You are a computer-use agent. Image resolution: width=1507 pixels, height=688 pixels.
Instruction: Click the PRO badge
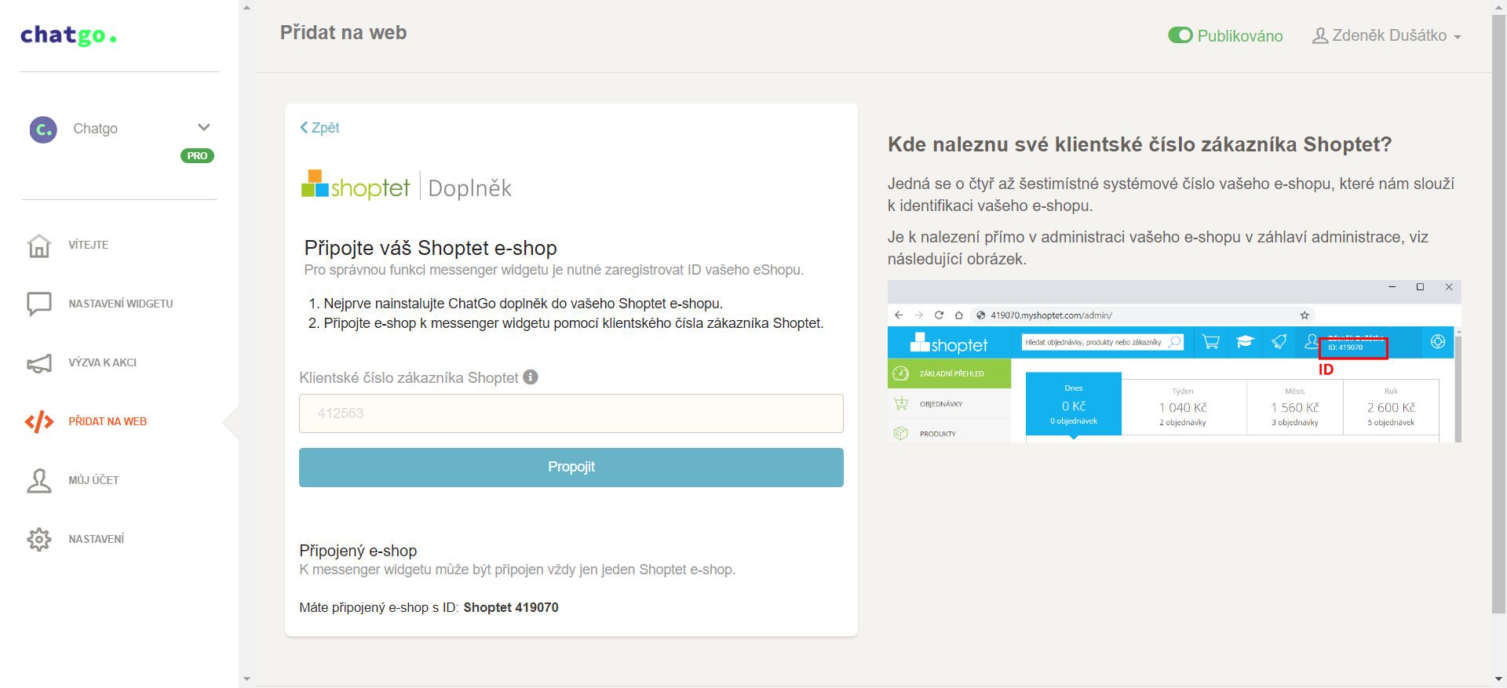[x=197, y=155]
